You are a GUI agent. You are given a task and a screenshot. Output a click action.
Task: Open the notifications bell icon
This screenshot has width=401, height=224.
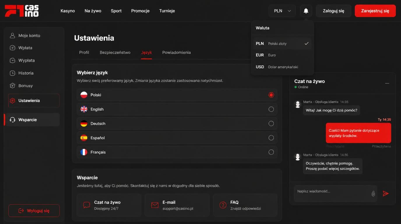tap(306, 11)
